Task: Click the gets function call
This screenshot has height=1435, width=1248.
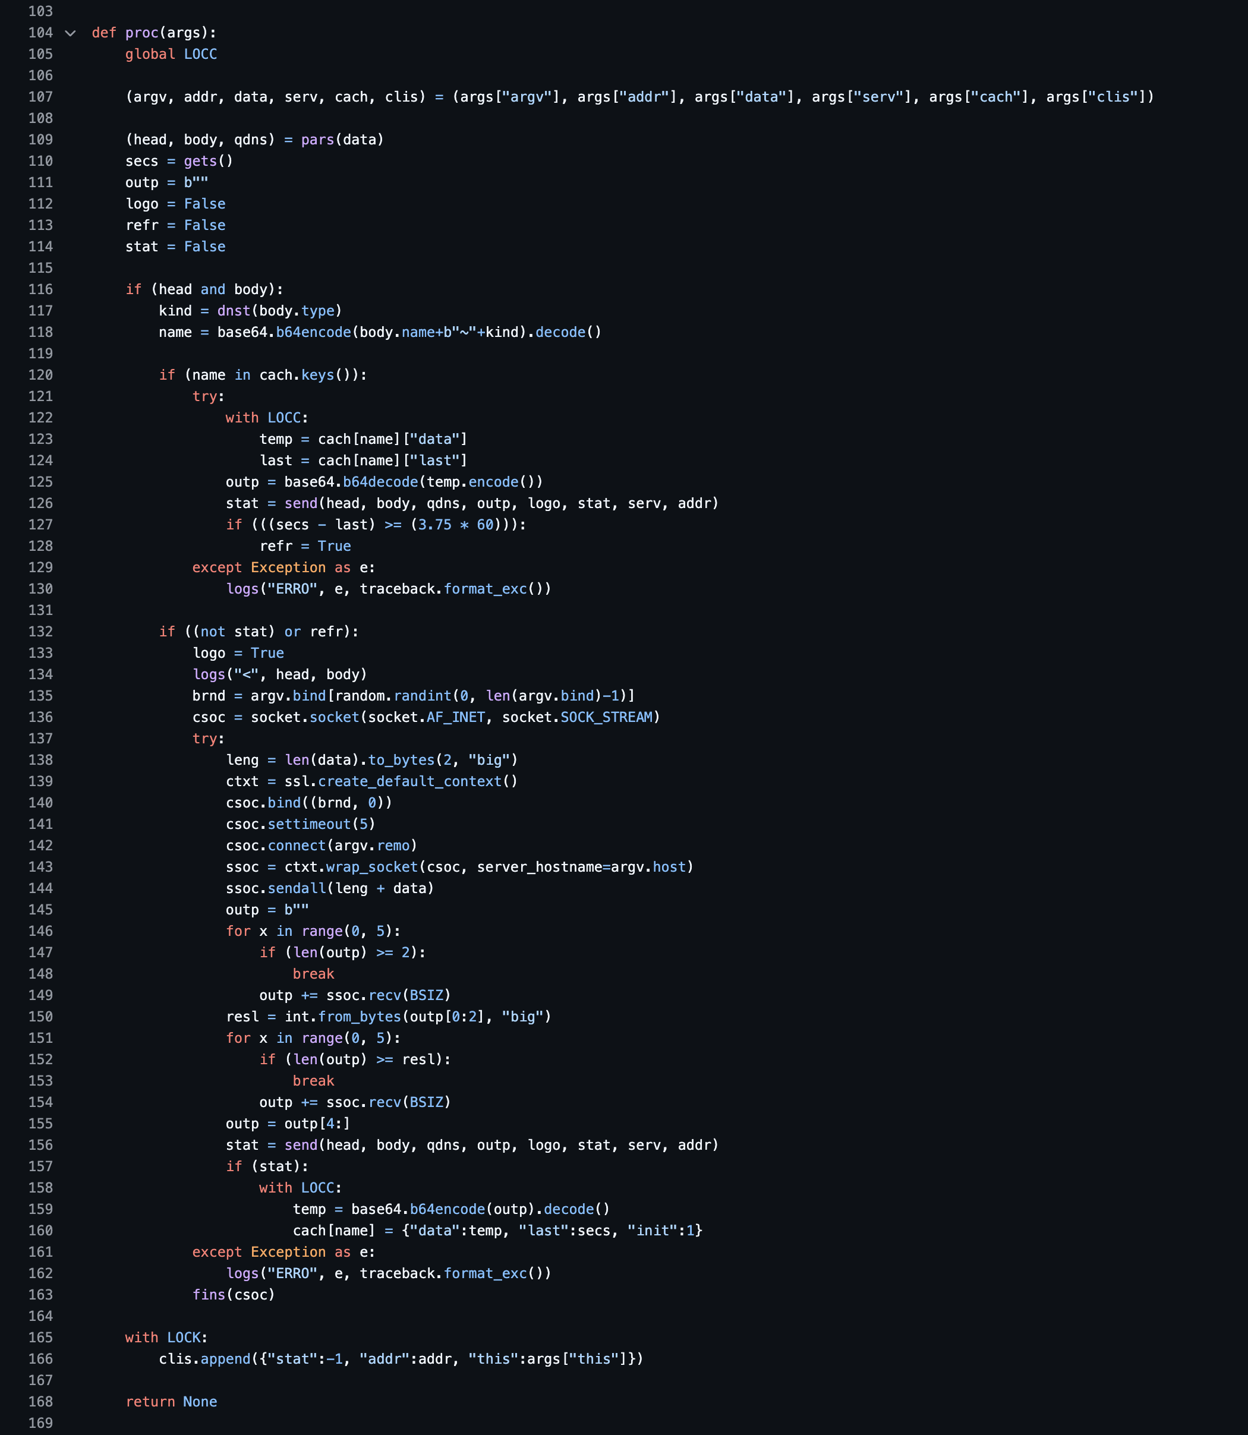Action: point(200,162)
